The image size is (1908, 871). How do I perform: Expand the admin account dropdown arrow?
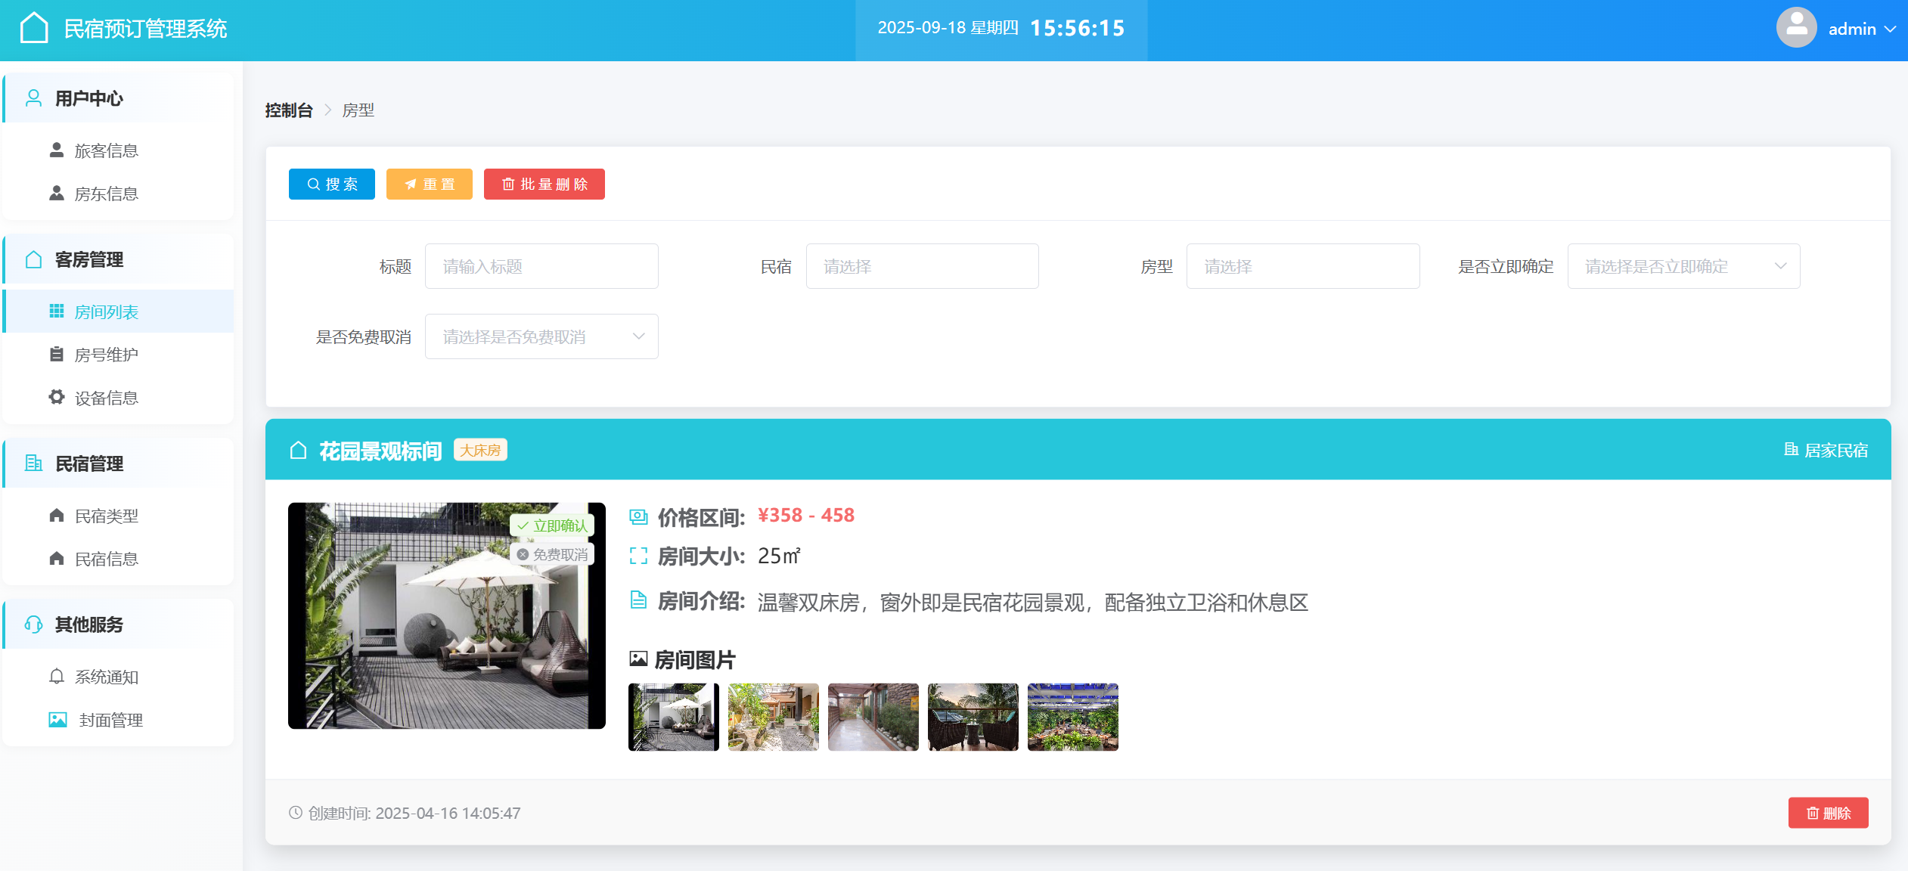[1889, 29]
